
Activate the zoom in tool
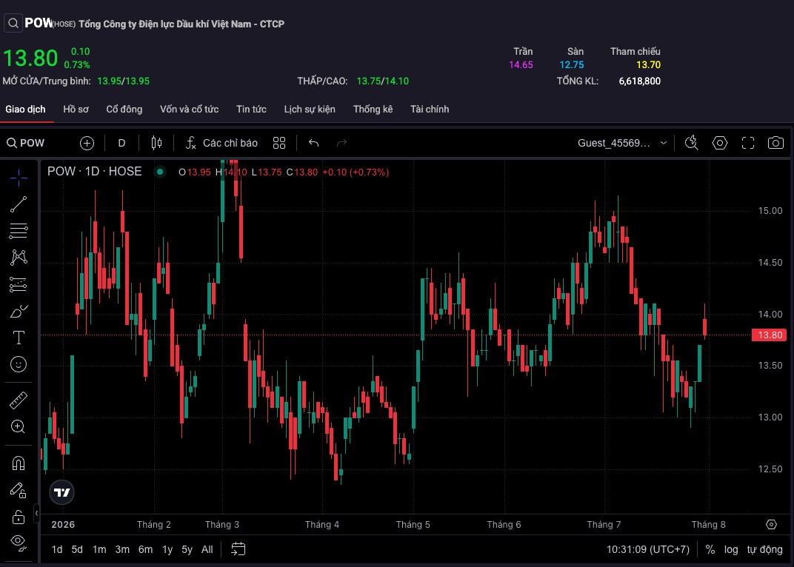(x=19, y=427)
